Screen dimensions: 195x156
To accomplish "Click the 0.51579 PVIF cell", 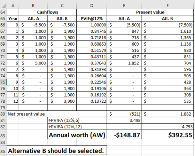I will tap(92, 50).
